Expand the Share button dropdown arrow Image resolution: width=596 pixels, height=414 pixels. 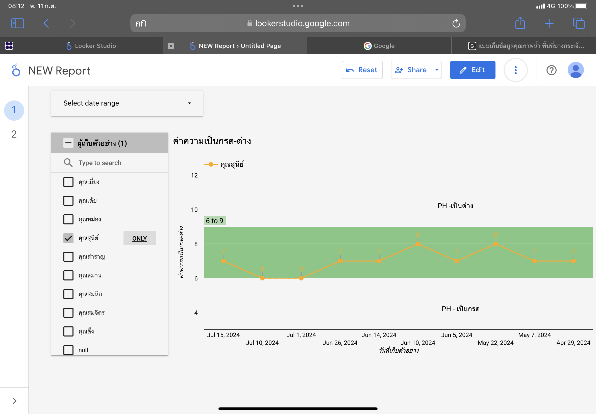pos(437,70)
